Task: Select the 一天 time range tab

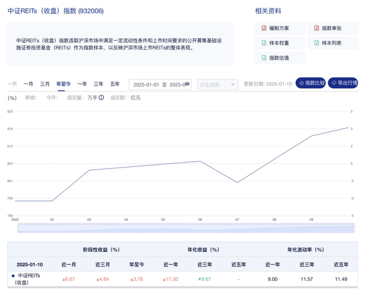Action: [x=12, y=84]
